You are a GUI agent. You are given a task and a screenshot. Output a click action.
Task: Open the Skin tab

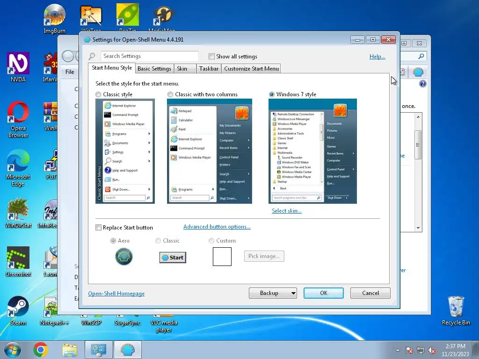(x=185, y=68)
